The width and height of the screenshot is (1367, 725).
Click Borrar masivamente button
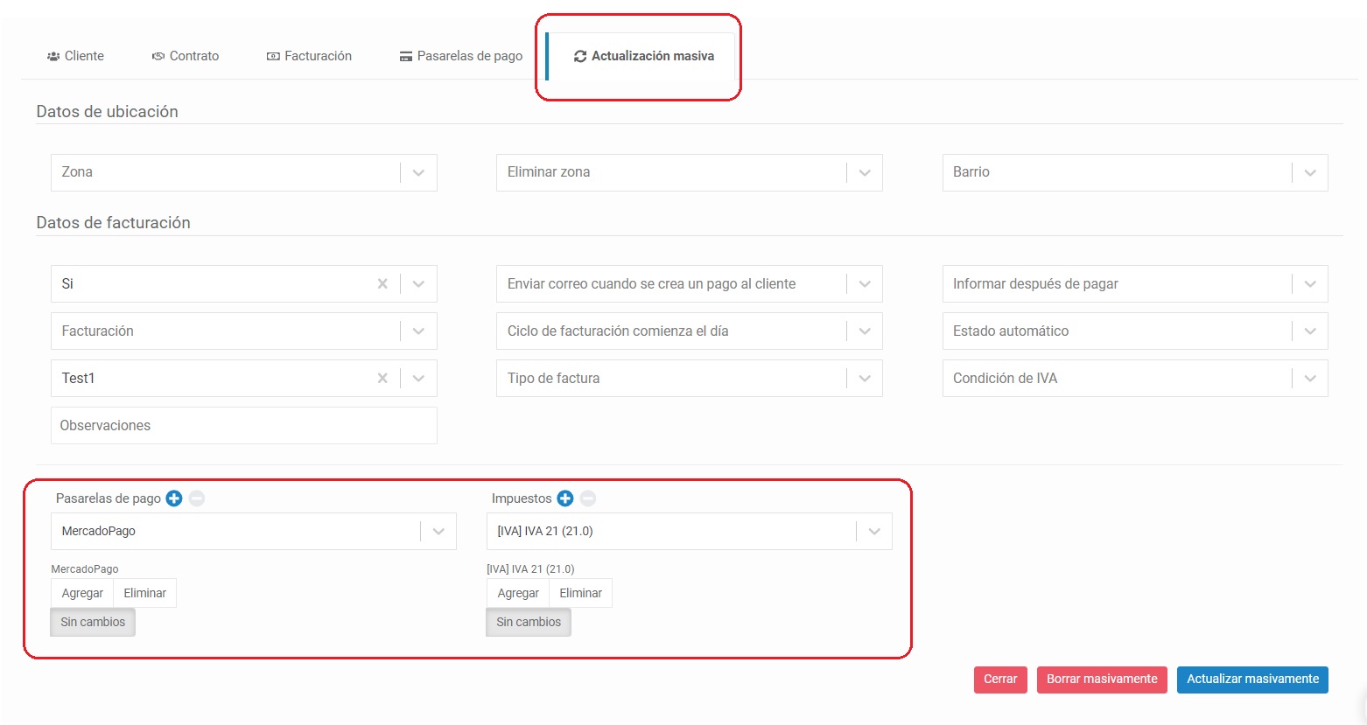tap(1102, 680)
